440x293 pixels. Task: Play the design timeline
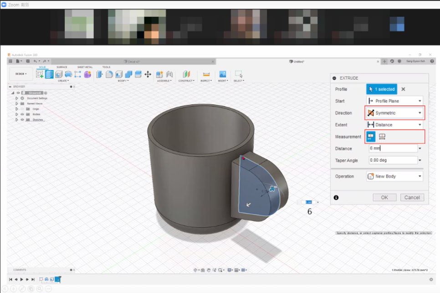pos(22,279)
